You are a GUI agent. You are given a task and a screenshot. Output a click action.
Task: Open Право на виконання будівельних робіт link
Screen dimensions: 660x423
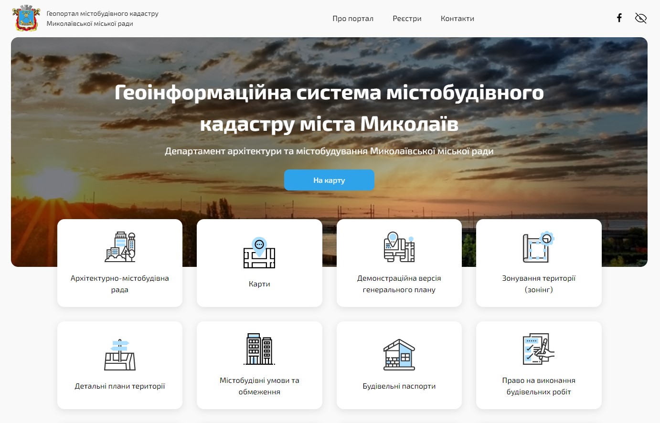pos(539,386)
